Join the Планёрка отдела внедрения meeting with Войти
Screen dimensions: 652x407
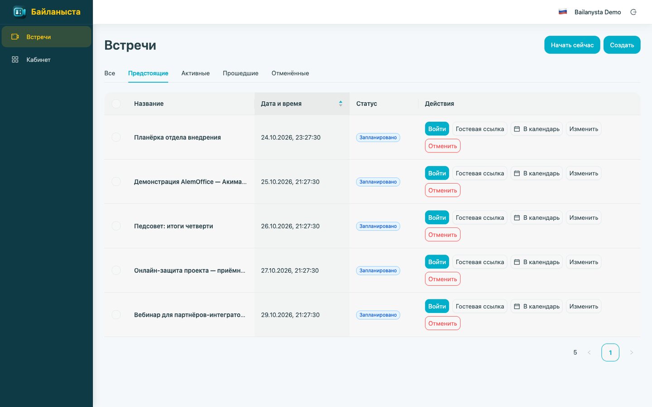pyautogui.click(x=437, y=129)
